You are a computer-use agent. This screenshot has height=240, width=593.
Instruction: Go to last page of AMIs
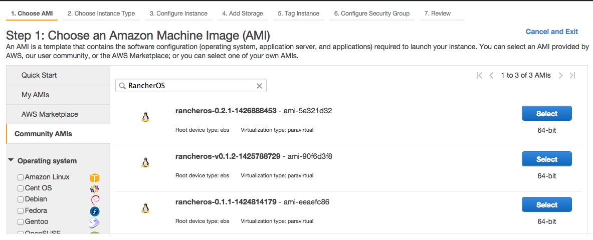pos(572,75)
